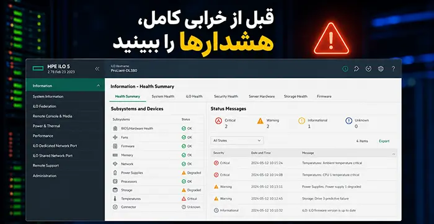Image resolution: width=434 pixels, height=224 pixels.
Task: Open iLO Dedicated Network Port
Action: 55,146
